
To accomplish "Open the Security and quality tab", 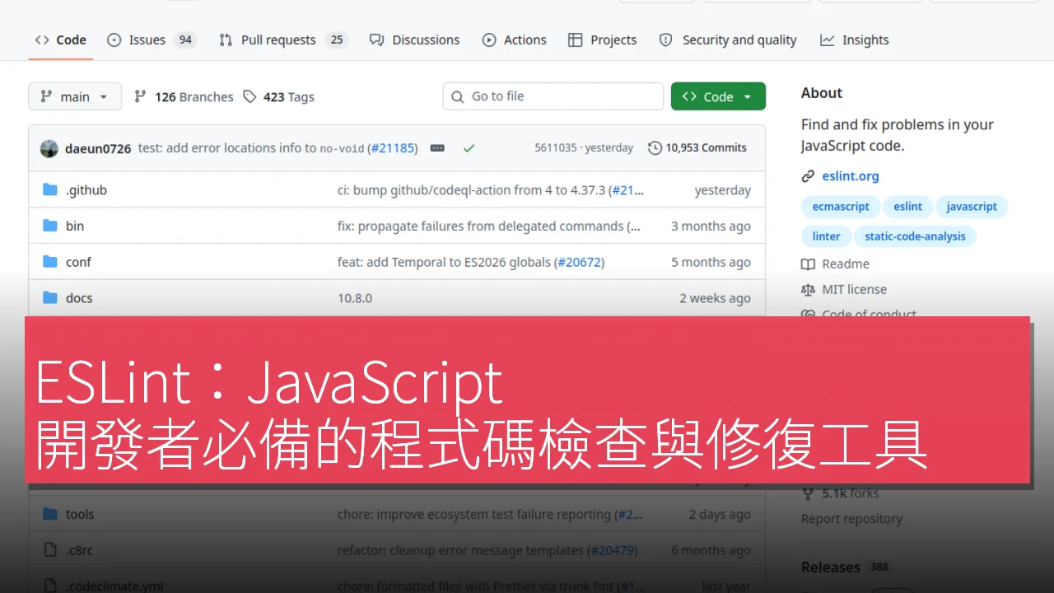I will pyautogui.click(x=728, y=40).
